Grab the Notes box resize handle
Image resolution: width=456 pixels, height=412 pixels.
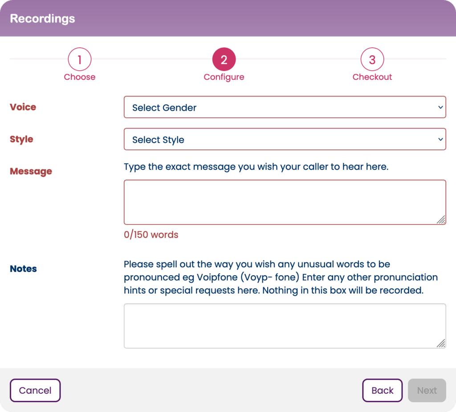[441, 343]
